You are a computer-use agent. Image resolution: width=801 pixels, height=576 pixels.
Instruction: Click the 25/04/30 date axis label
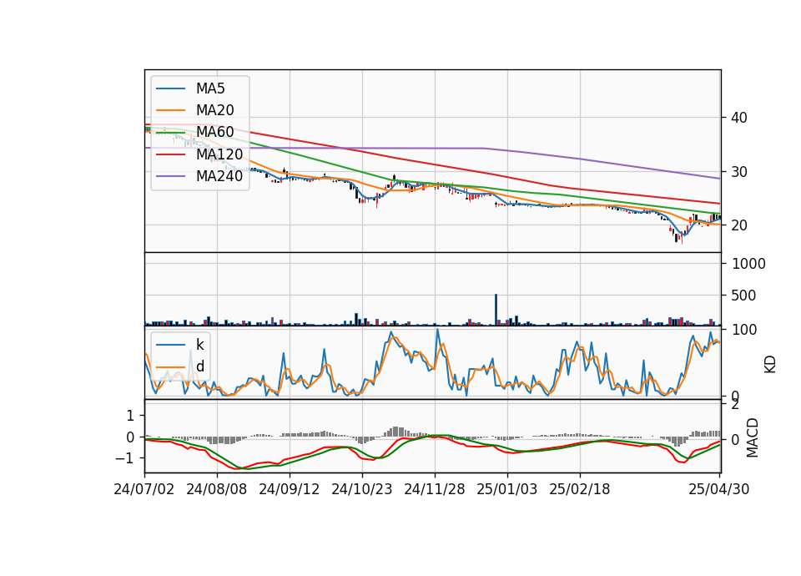(x=718, y=489)
